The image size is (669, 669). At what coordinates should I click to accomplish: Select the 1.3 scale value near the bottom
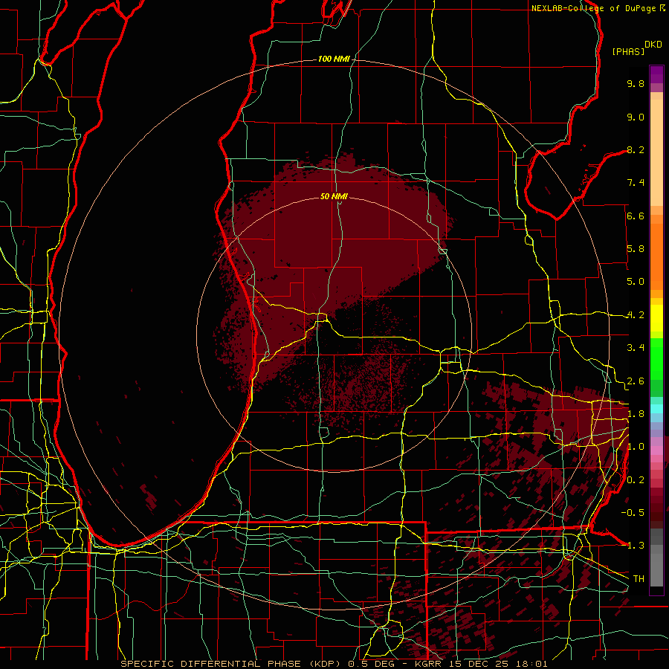tap(636, 546)
